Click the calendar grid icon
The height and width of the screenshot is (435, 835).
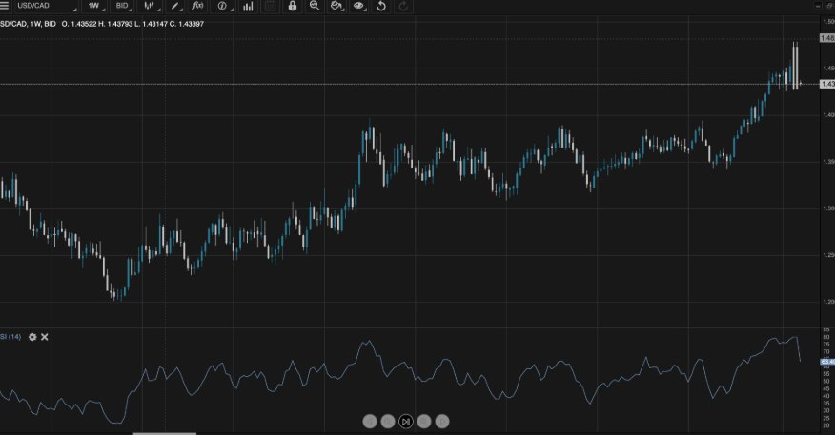270,6
